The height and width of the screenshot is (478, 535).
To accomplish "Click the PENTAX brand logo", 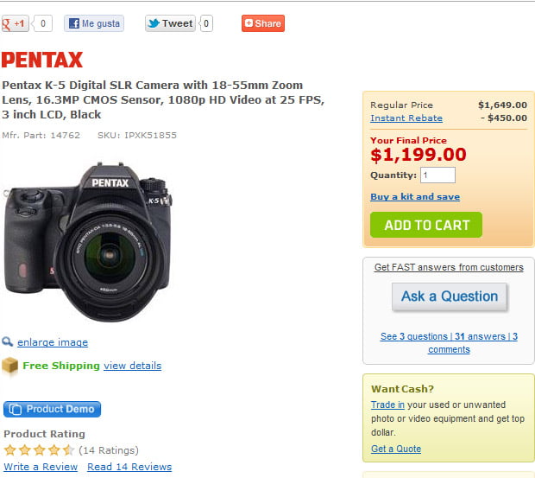I will [42, 60].
